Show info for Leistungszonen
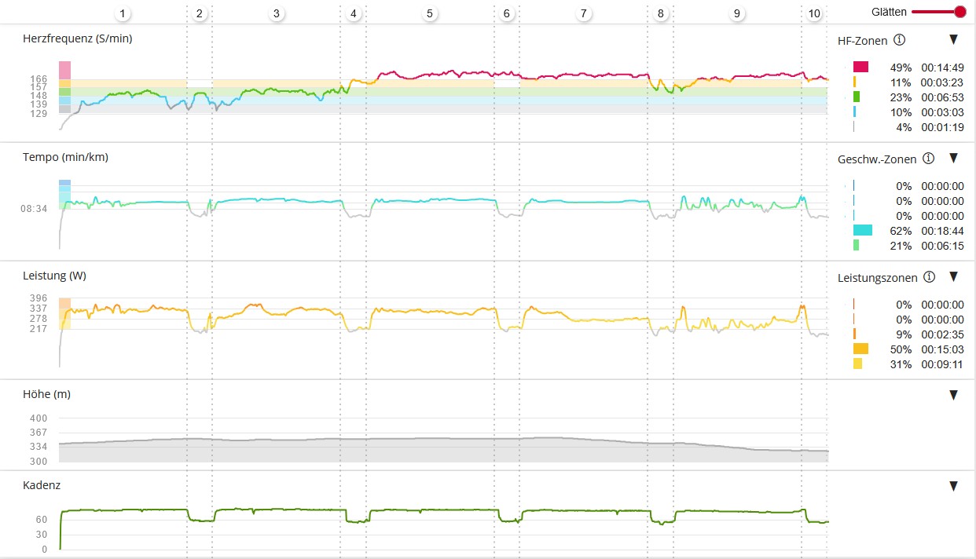Viewport: 976px width, 559px height. [929, 277]
